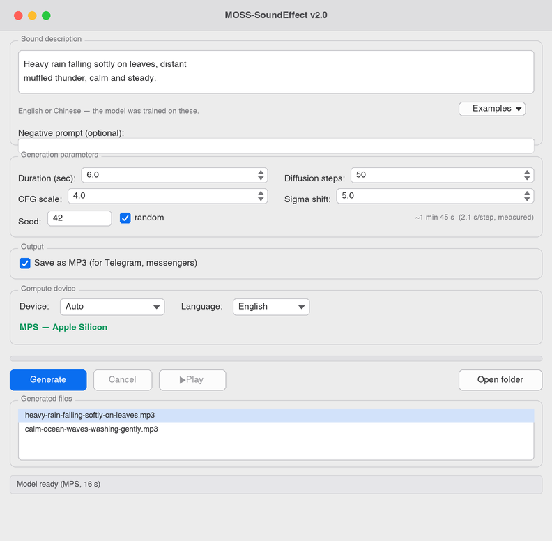Play the generated sound
Viewport: 552px width, 541px height.
pos(192,380)
